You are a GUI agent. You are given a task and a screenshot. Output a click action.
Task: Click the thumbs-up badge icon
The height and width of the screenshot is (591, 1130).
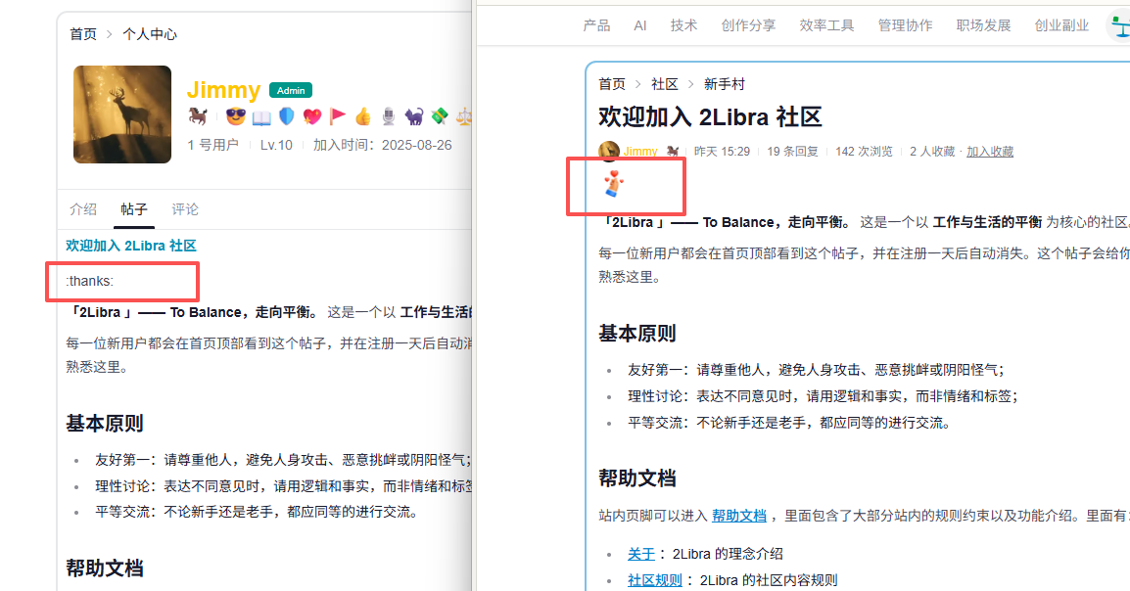(x=363, y=117)
